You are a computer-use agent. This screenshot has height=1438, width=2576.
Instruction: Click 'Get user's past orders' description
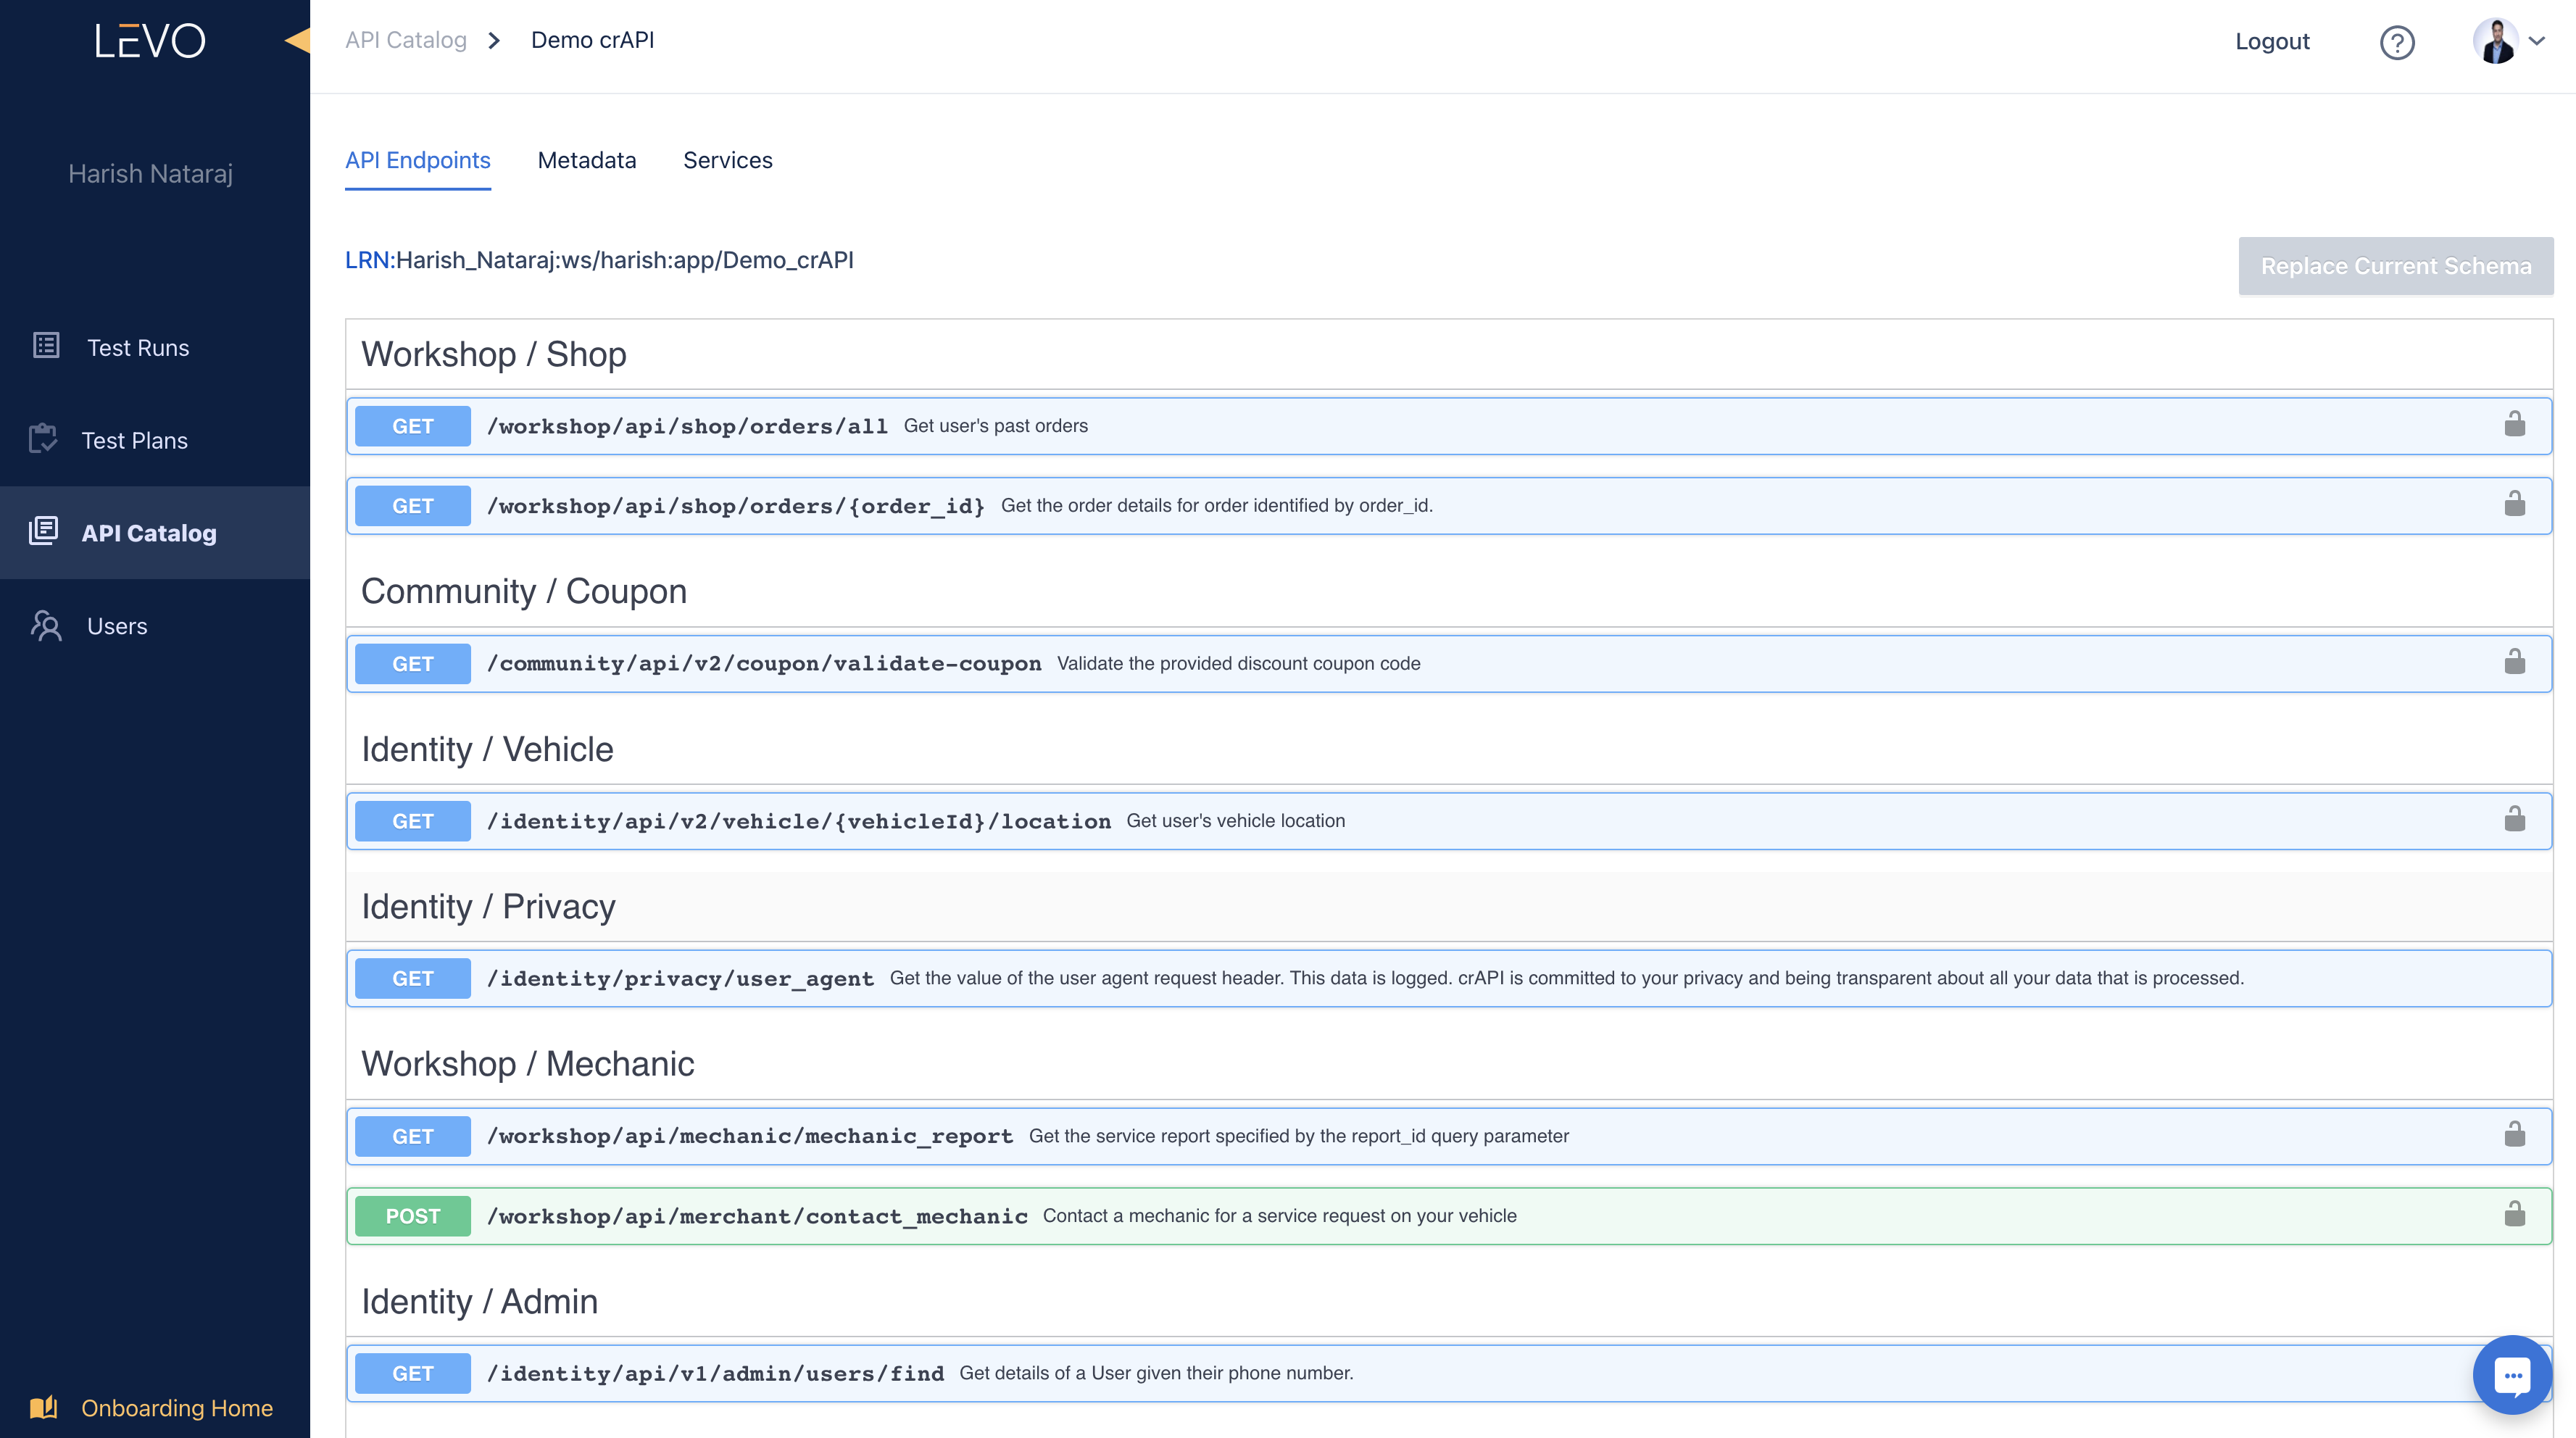[x=996, y=426]
